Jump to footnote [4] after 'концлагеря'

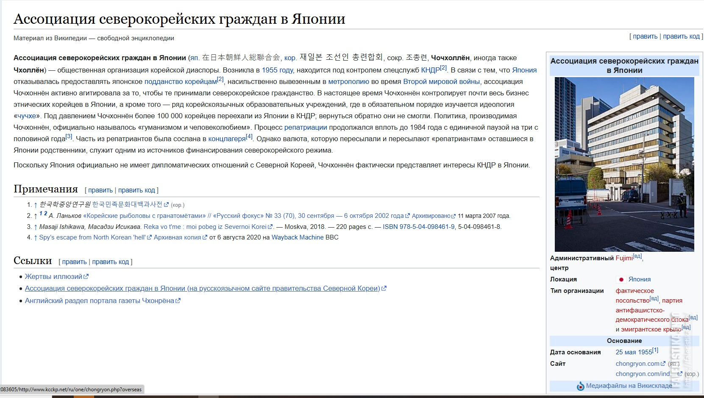pyautogui.click(x=249, y=136)
